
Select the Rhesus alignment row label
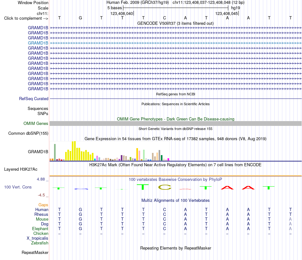[41, 214]
